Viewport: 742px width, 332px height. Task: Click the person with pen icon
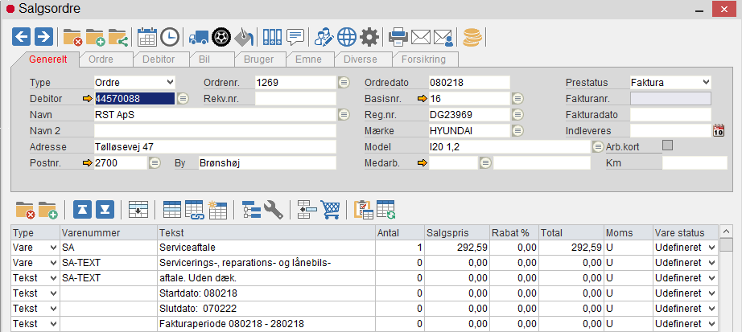324,36
